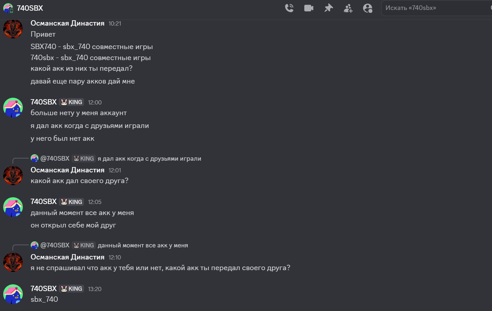Open the 740SBX title in the header
Viewport: 492px width, 311px height.
point(30,8)
